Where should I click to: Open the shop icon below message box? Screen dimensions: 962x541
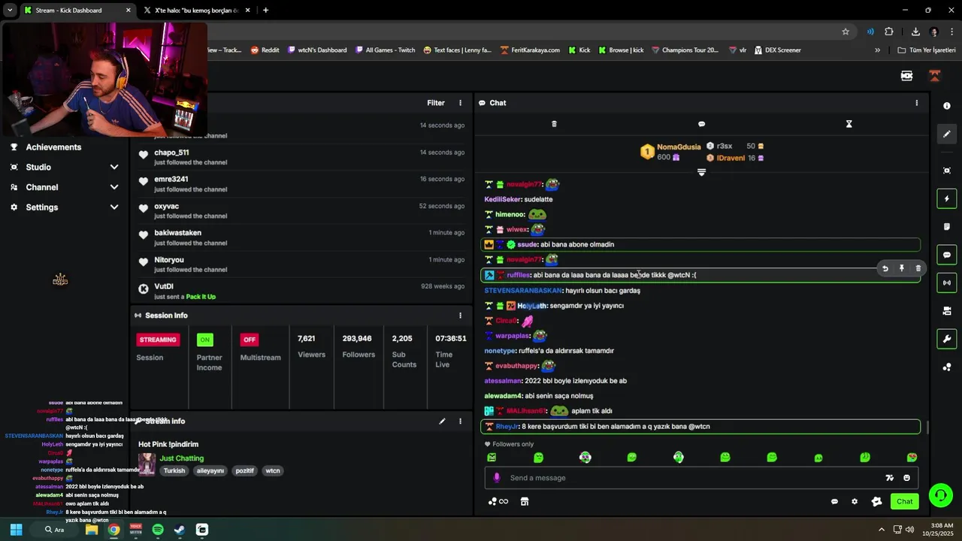click(x=525, y=502)
